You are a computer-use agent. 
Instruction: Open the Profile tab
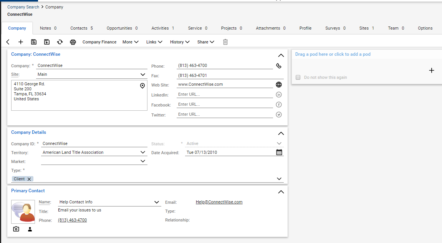coord(305,28)
